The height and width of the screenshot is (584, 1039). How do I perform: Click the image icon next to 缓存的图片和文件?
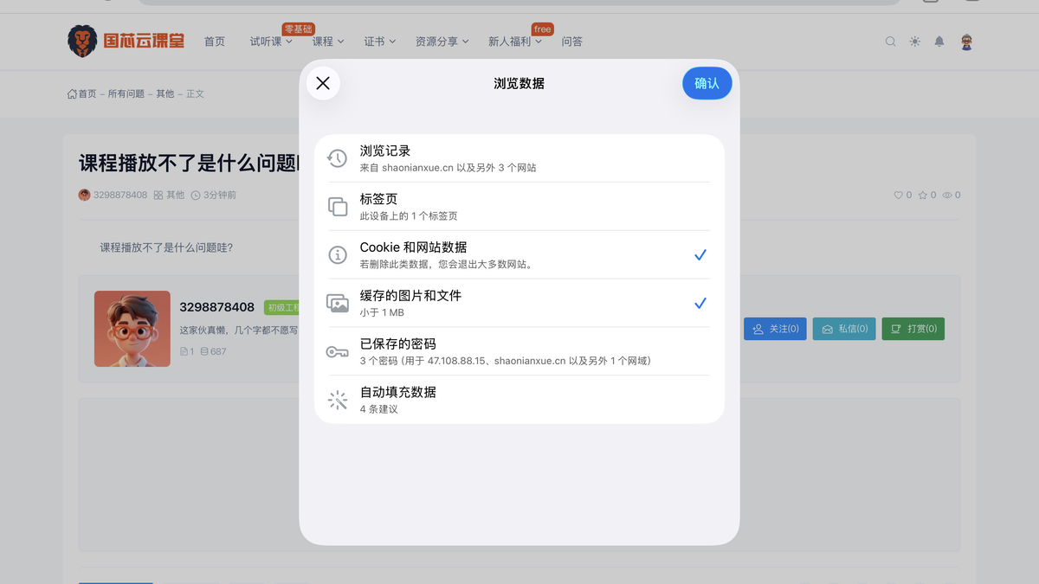(x=338, y=303)
